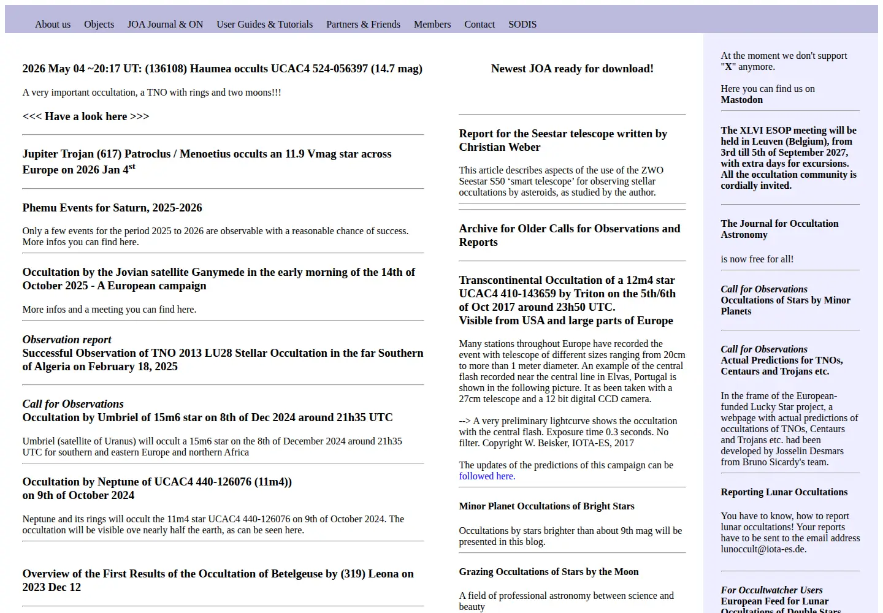883x613 pixels.
Task: Open Betelgeuse by (319) Leona results overview
Action: tap(218, 581)
